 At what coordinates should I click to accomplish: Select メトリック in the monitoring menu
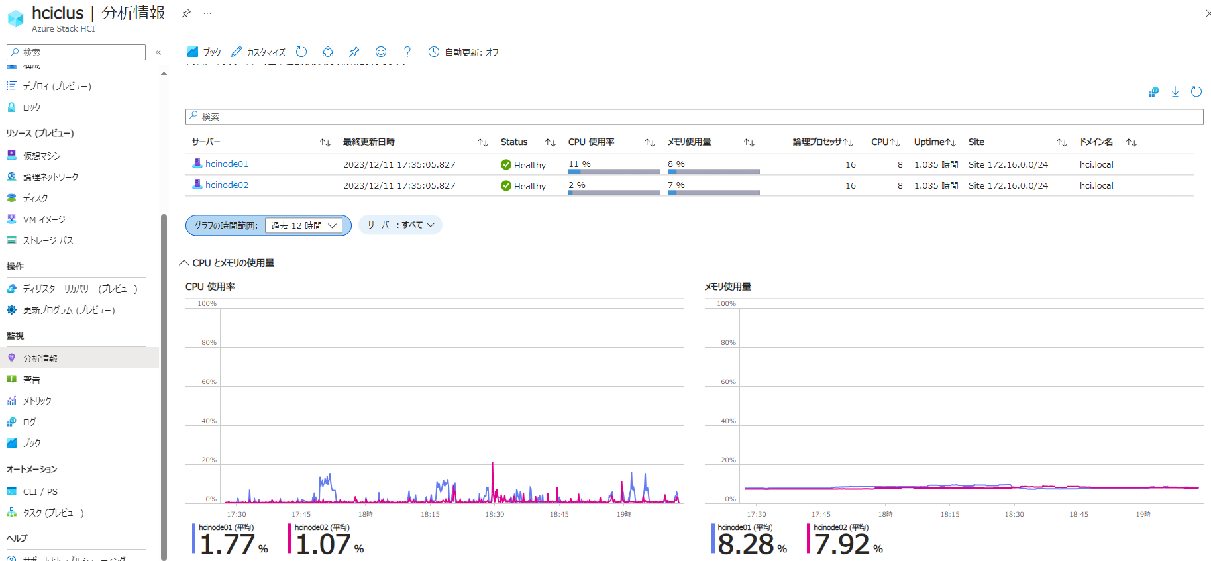pos(36,401)
